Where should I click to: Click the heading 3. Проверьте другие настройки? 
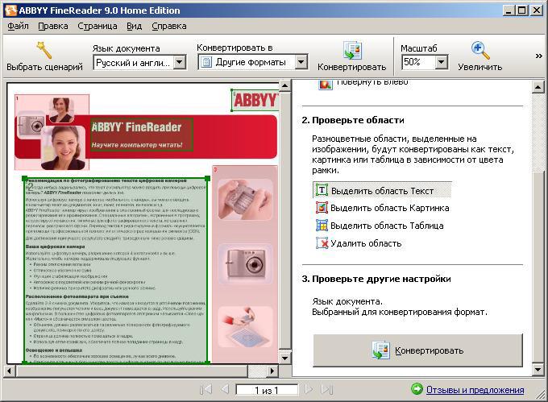click(376, 279)
